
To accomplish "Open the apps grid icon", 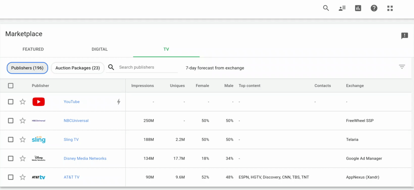I will tap(390, 8).
